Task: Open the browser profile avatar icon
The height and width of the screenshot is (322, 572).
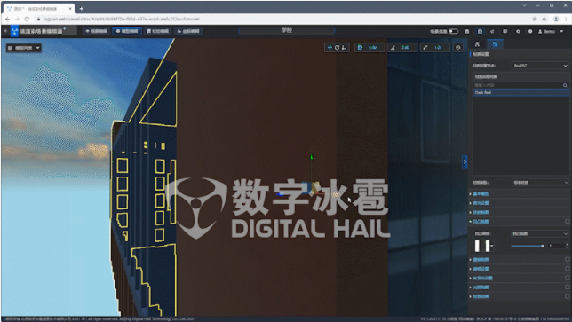Action: (x=556, y=19)
